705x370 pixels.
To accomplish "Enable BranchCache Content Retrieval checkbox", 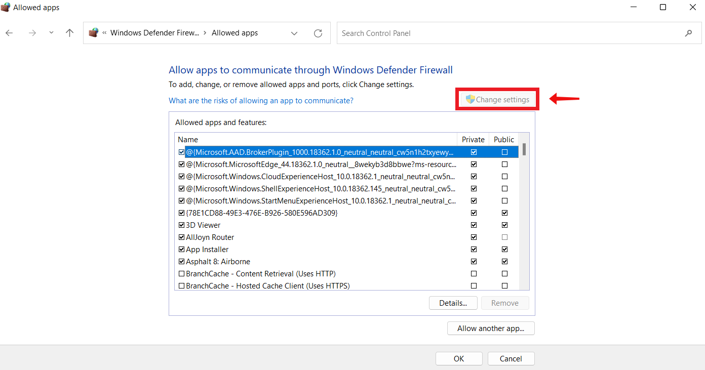I will click(x=182, y=274).
